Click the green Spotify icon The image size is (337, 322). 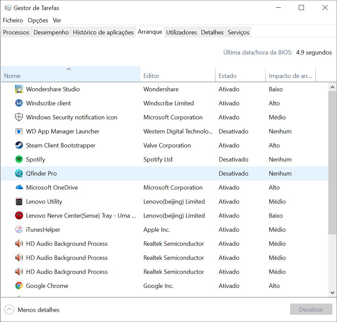click(x=19, y=159)
